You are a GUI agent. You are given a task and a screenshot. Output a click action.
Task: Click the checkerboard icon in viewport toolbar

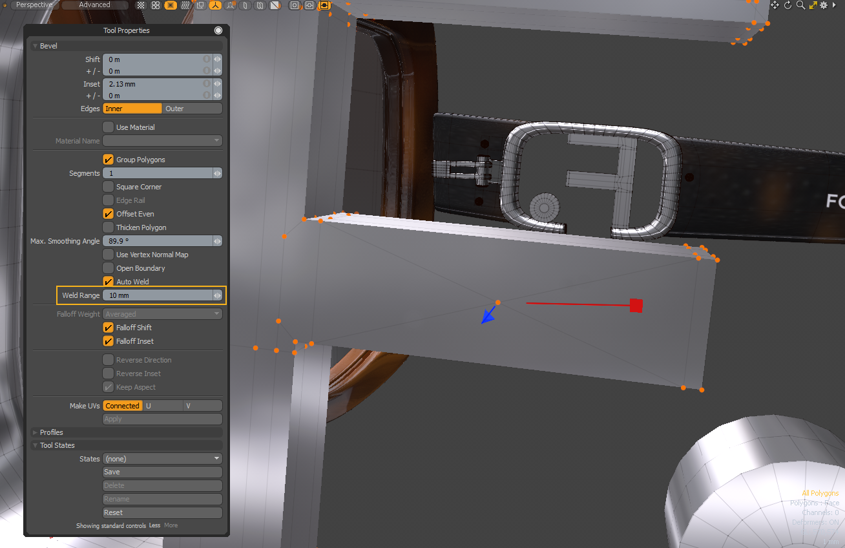tap(141, 5)
